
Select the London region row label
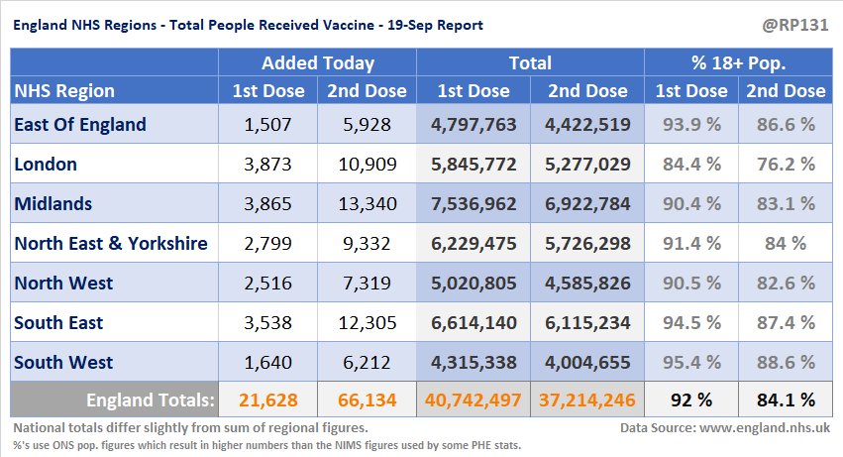46,165
